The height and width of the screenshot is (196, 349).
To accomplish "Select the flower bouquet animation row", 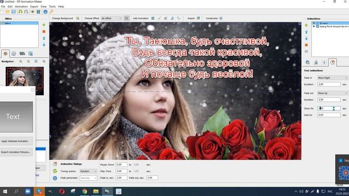I will tap(330, 26).
